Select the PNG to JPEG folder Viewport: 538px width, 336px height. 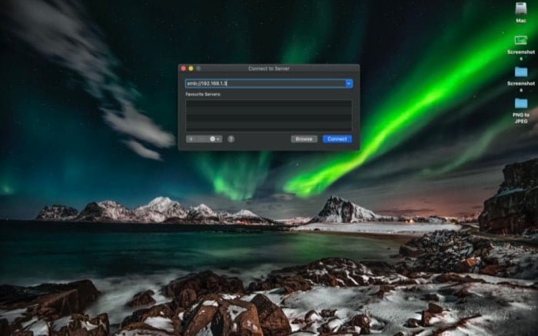pos(521,111)
